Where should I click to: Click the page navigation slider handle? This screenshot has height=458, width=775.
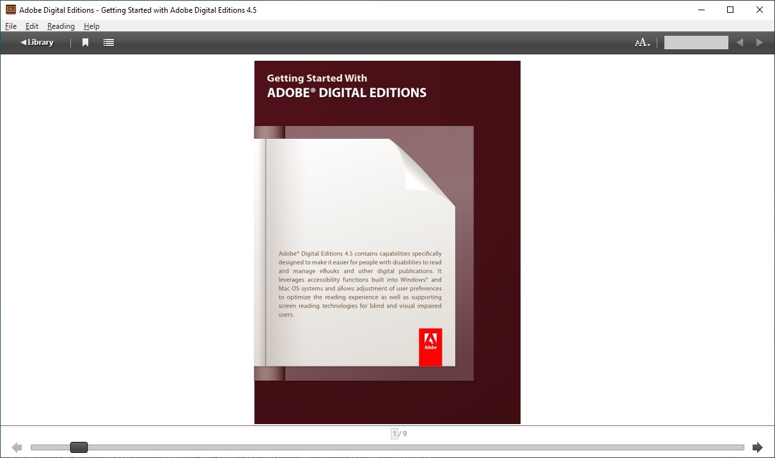click(79, 447)
